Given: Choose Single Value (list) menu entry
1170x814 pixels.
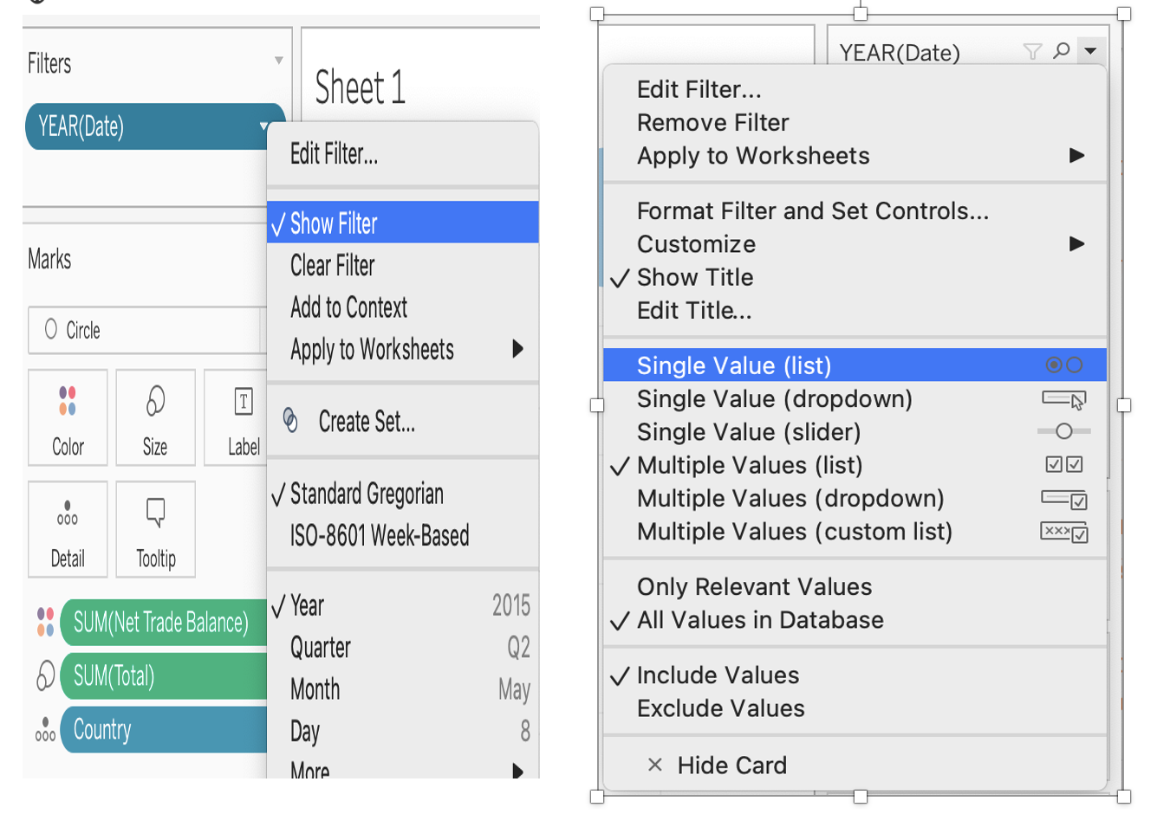Looking at the screenshot, I should click(734, 365).
